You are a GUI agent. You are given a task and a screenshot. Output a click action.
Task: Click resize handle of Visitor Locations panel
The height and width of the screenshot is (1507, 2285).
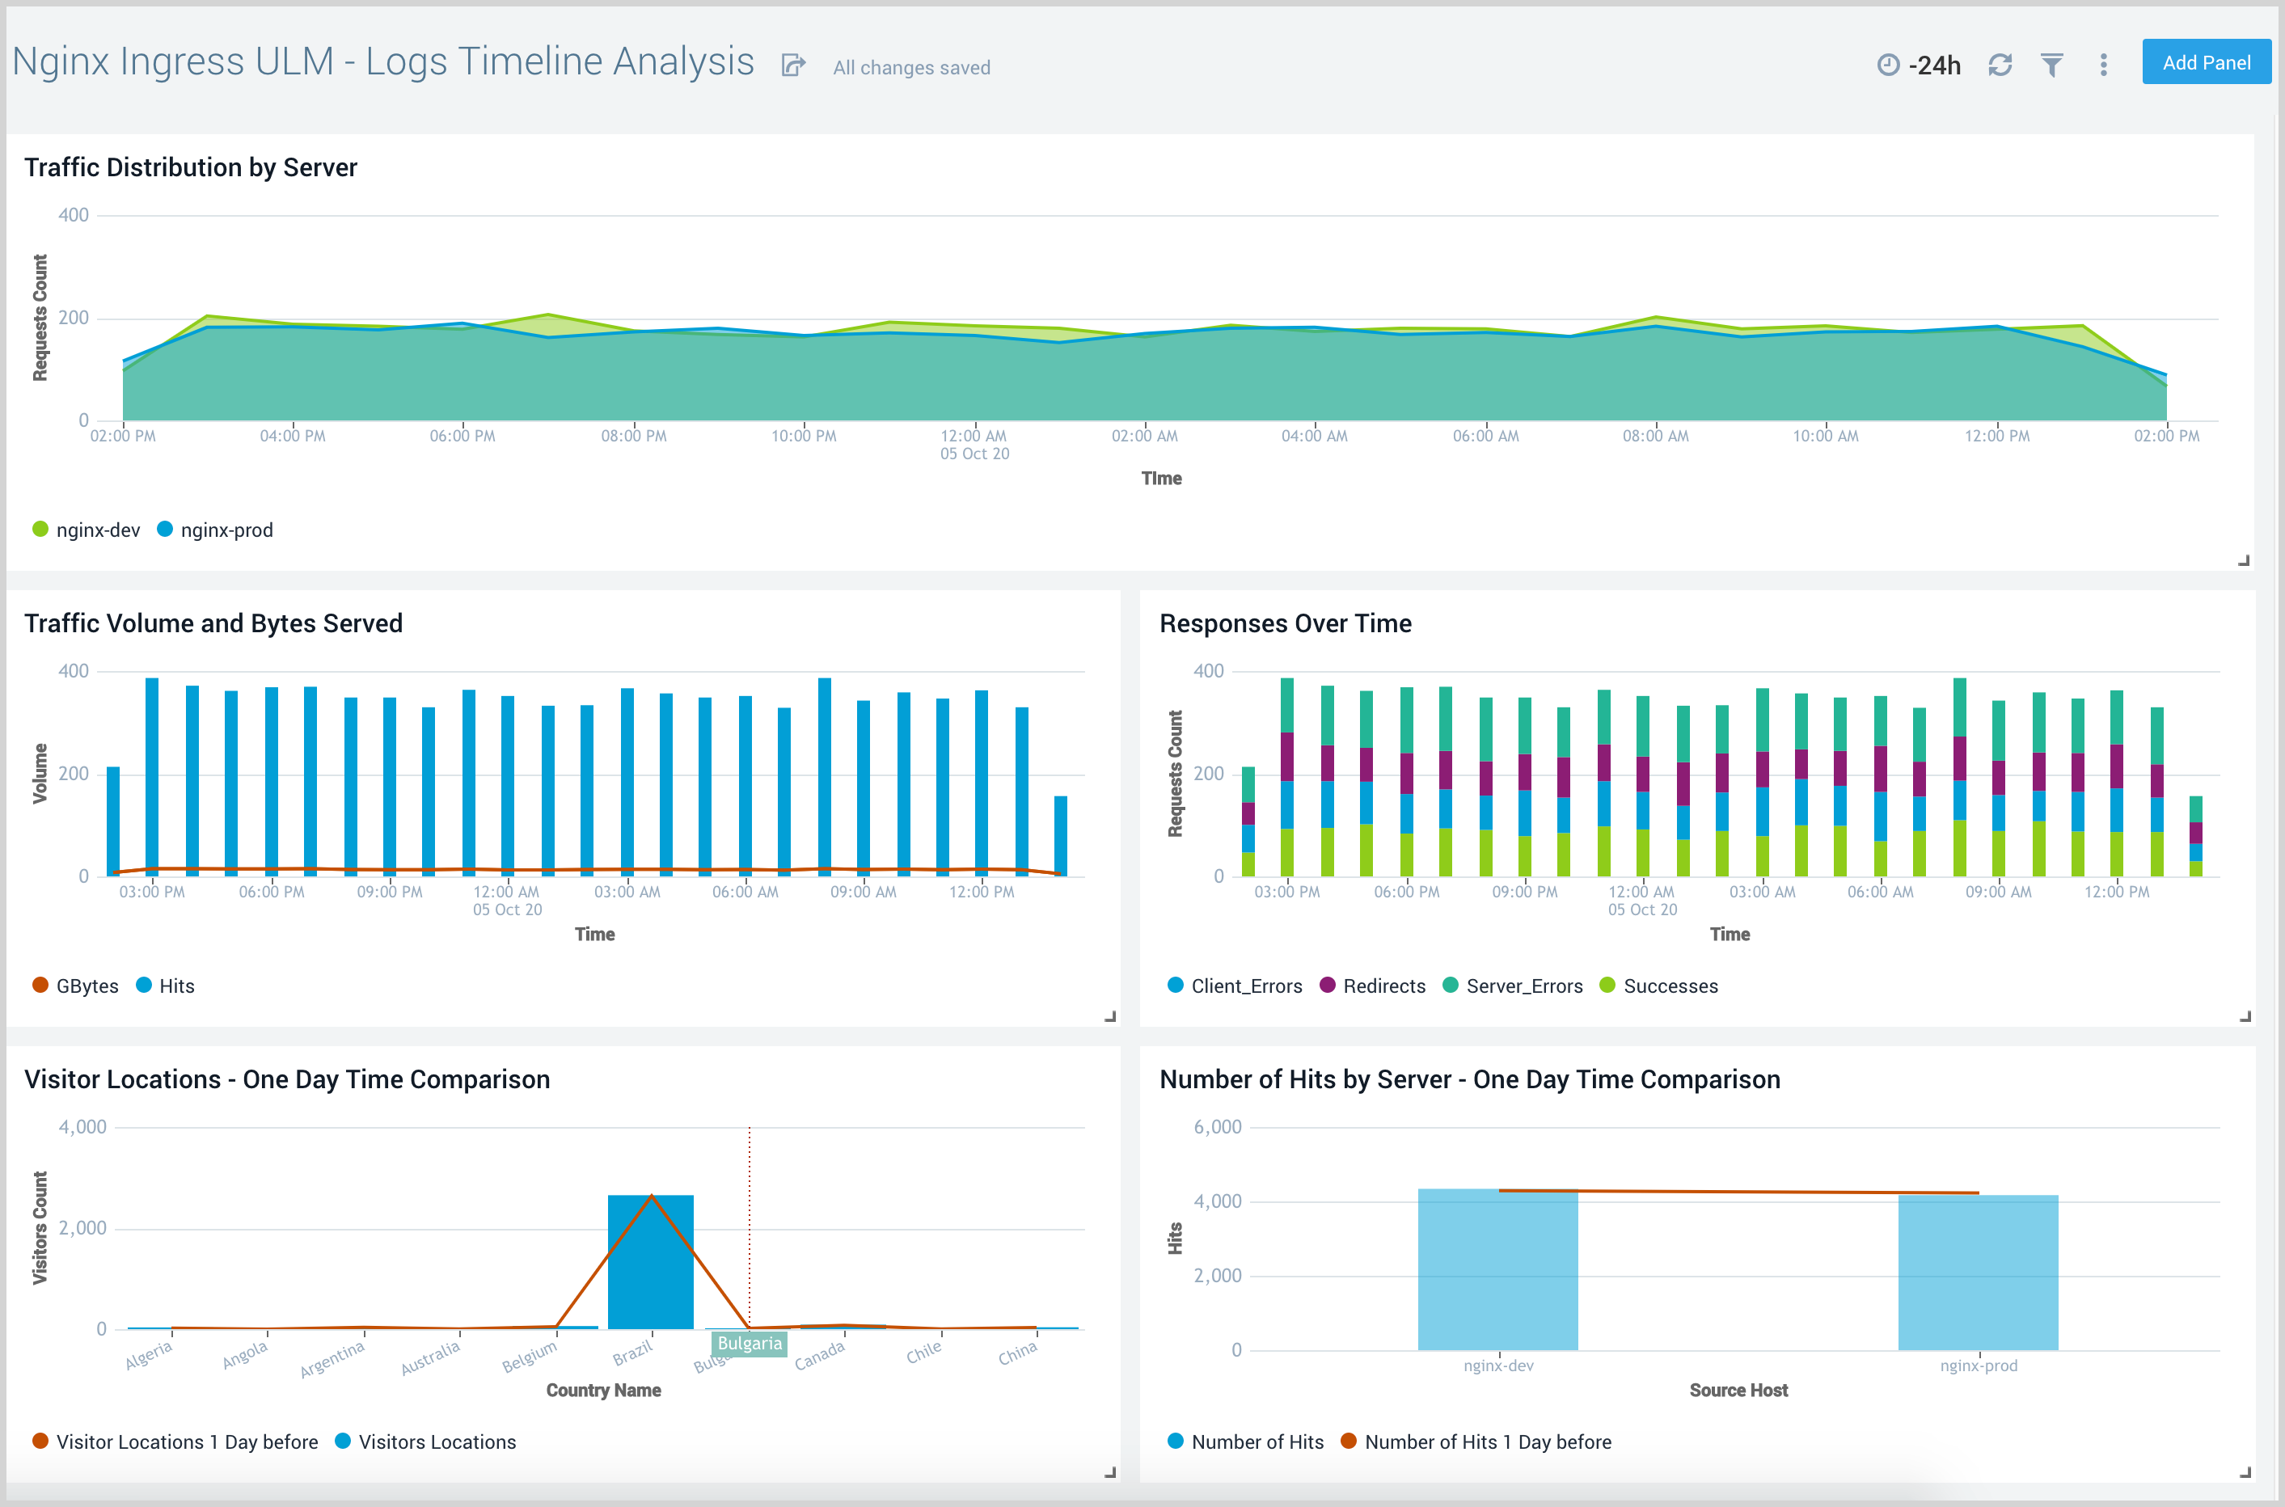point(1110,1471)
